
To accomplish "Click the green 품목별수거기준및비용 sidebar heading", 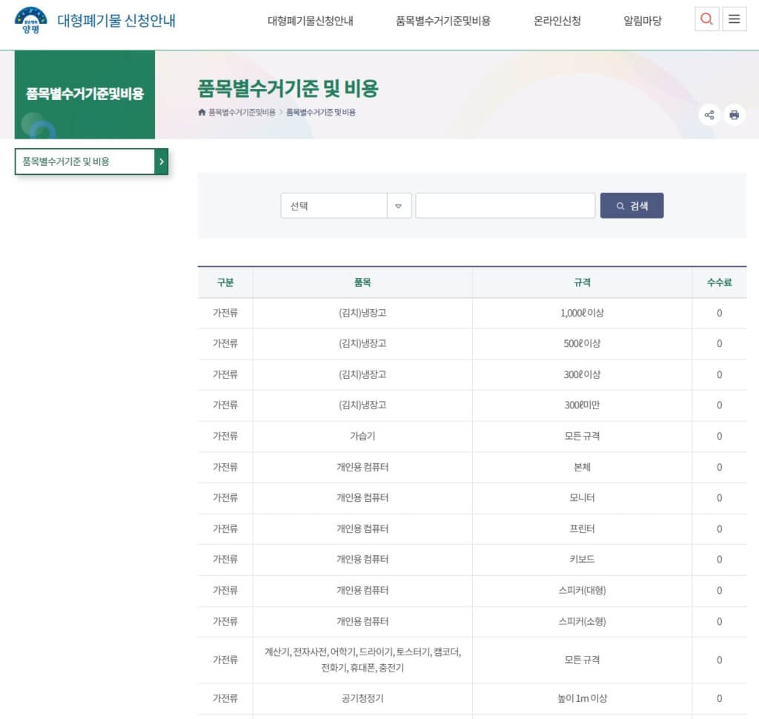I will pyautogui.click(x=84, y=93).
